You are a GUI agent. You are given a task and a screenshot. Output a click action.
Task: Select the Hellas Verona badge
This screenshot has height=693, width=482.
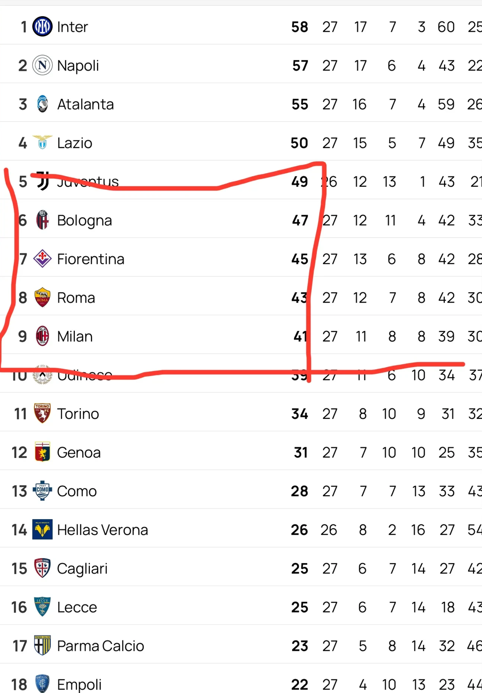point(42,529)
